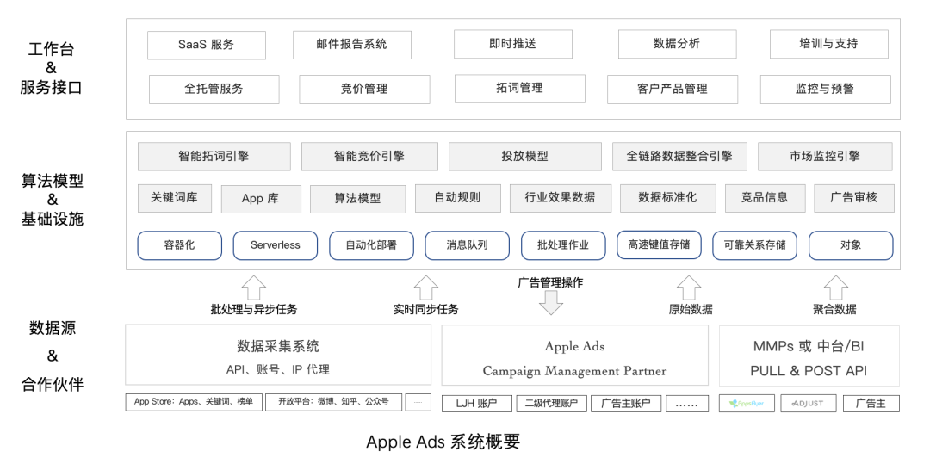Click the 二级代理账户 box
This screenshot has height=464, width=930.
[x=552, y=404]
